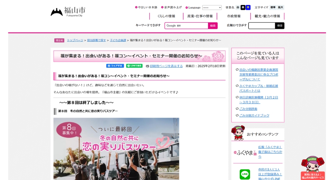Image resolution: width=334 pixels, height=180 pixels.
Task: Click the 掲載日:2025年2月18日更新 text
Action: (x=205, y=66)
